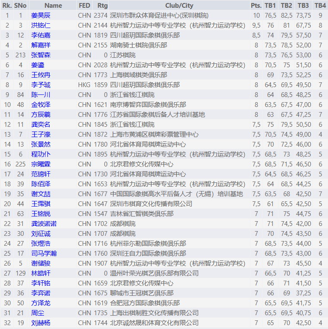Click player name 张智森
328x329 pixels.
[x=41, y=55]
